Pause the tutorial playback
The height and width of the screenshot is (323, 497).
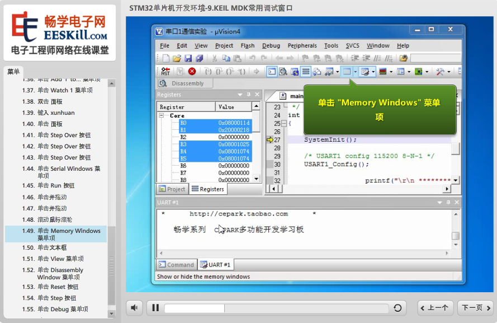[x=155, y=308]
